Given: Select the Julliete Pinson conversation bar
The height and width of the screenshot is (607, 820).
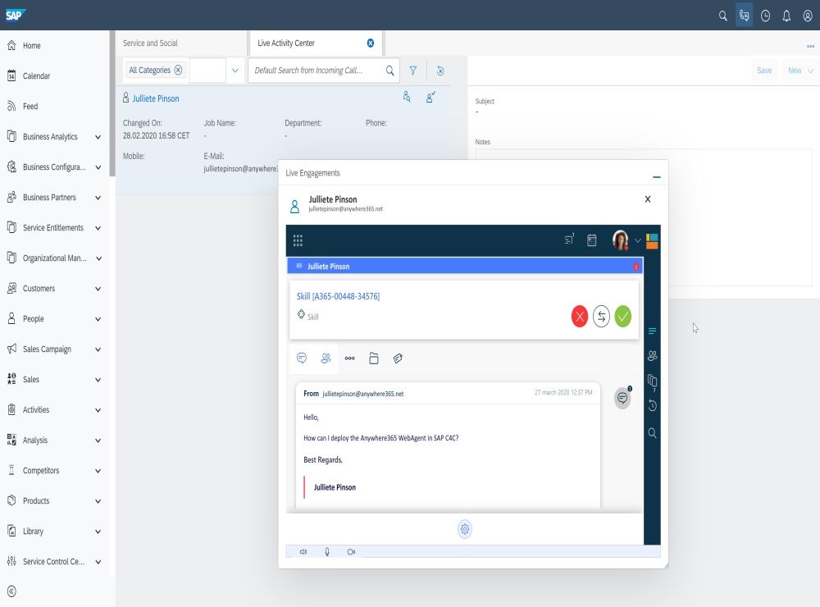Looking at the screenshot, I should tap(464, 266).
